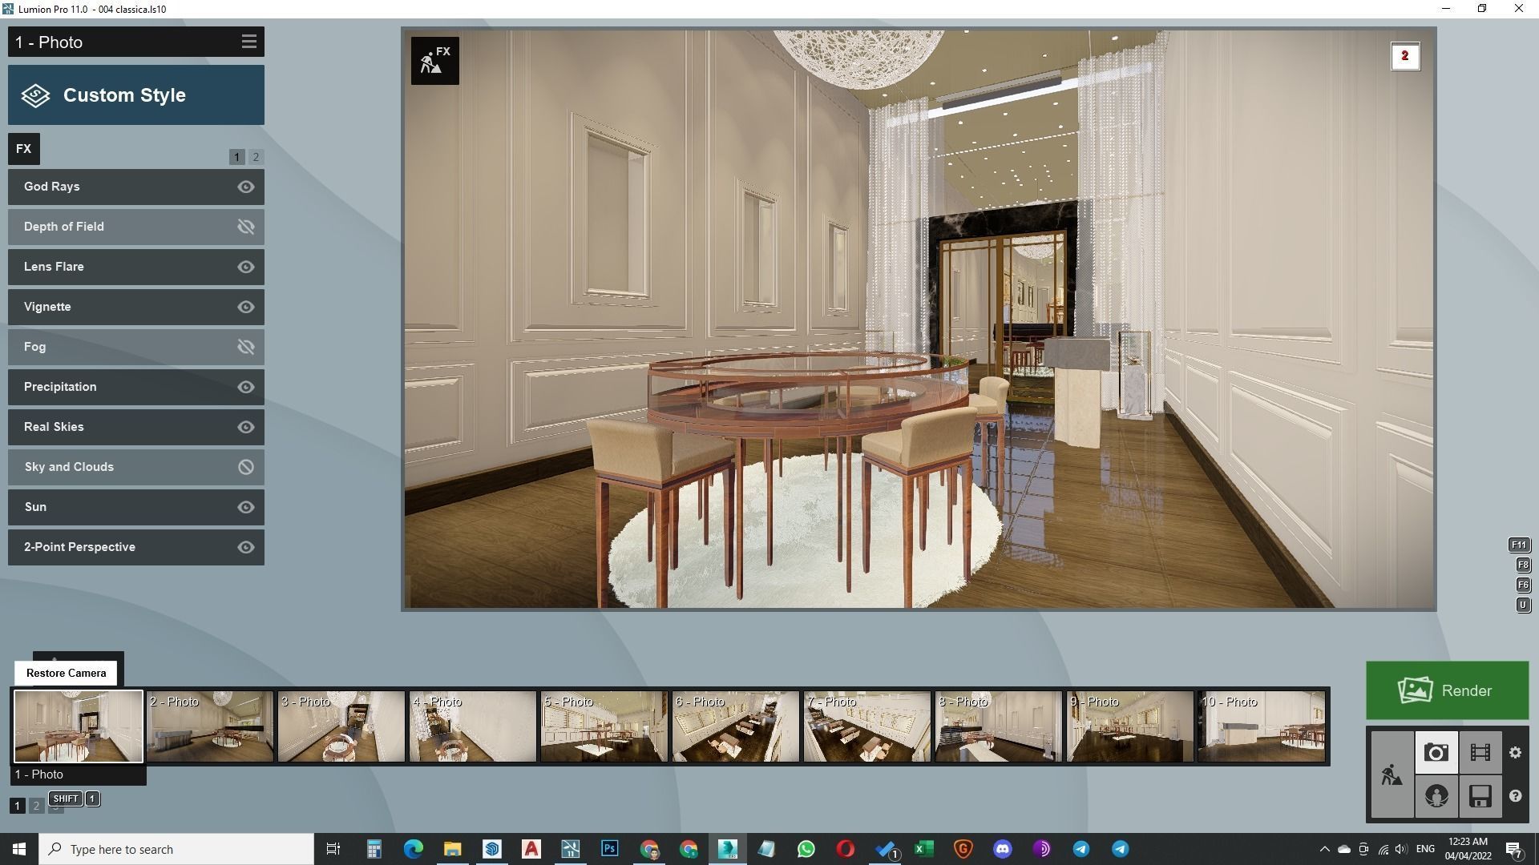Select the 3 - Photo thumbnail
1539x865 pixels.
coord(341,726)
